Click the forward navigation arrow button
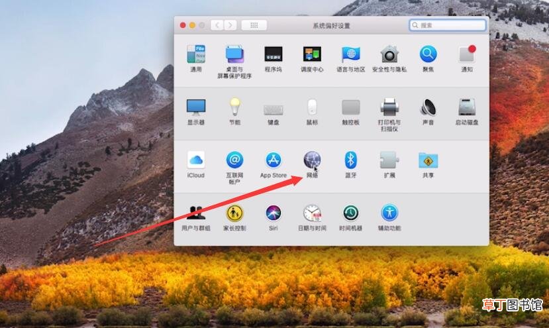 point(230,25)
